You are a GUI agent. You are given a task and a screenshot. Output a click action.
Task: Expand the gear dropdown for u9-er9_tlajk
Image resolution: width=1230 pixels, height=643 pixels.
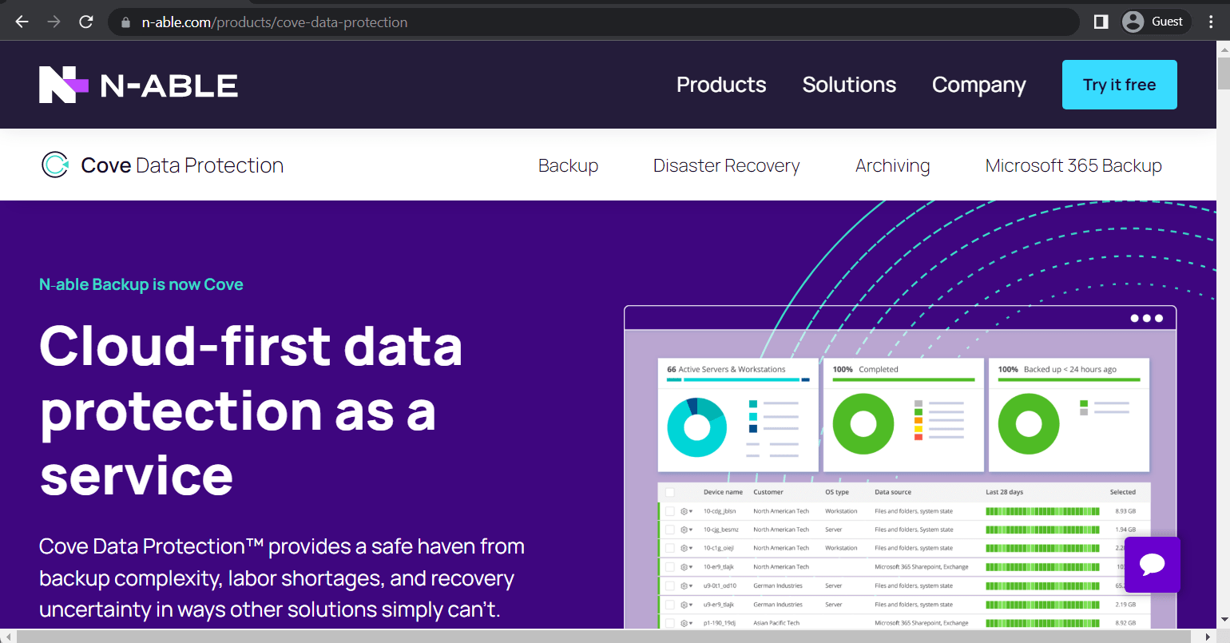tap(690, 605)
